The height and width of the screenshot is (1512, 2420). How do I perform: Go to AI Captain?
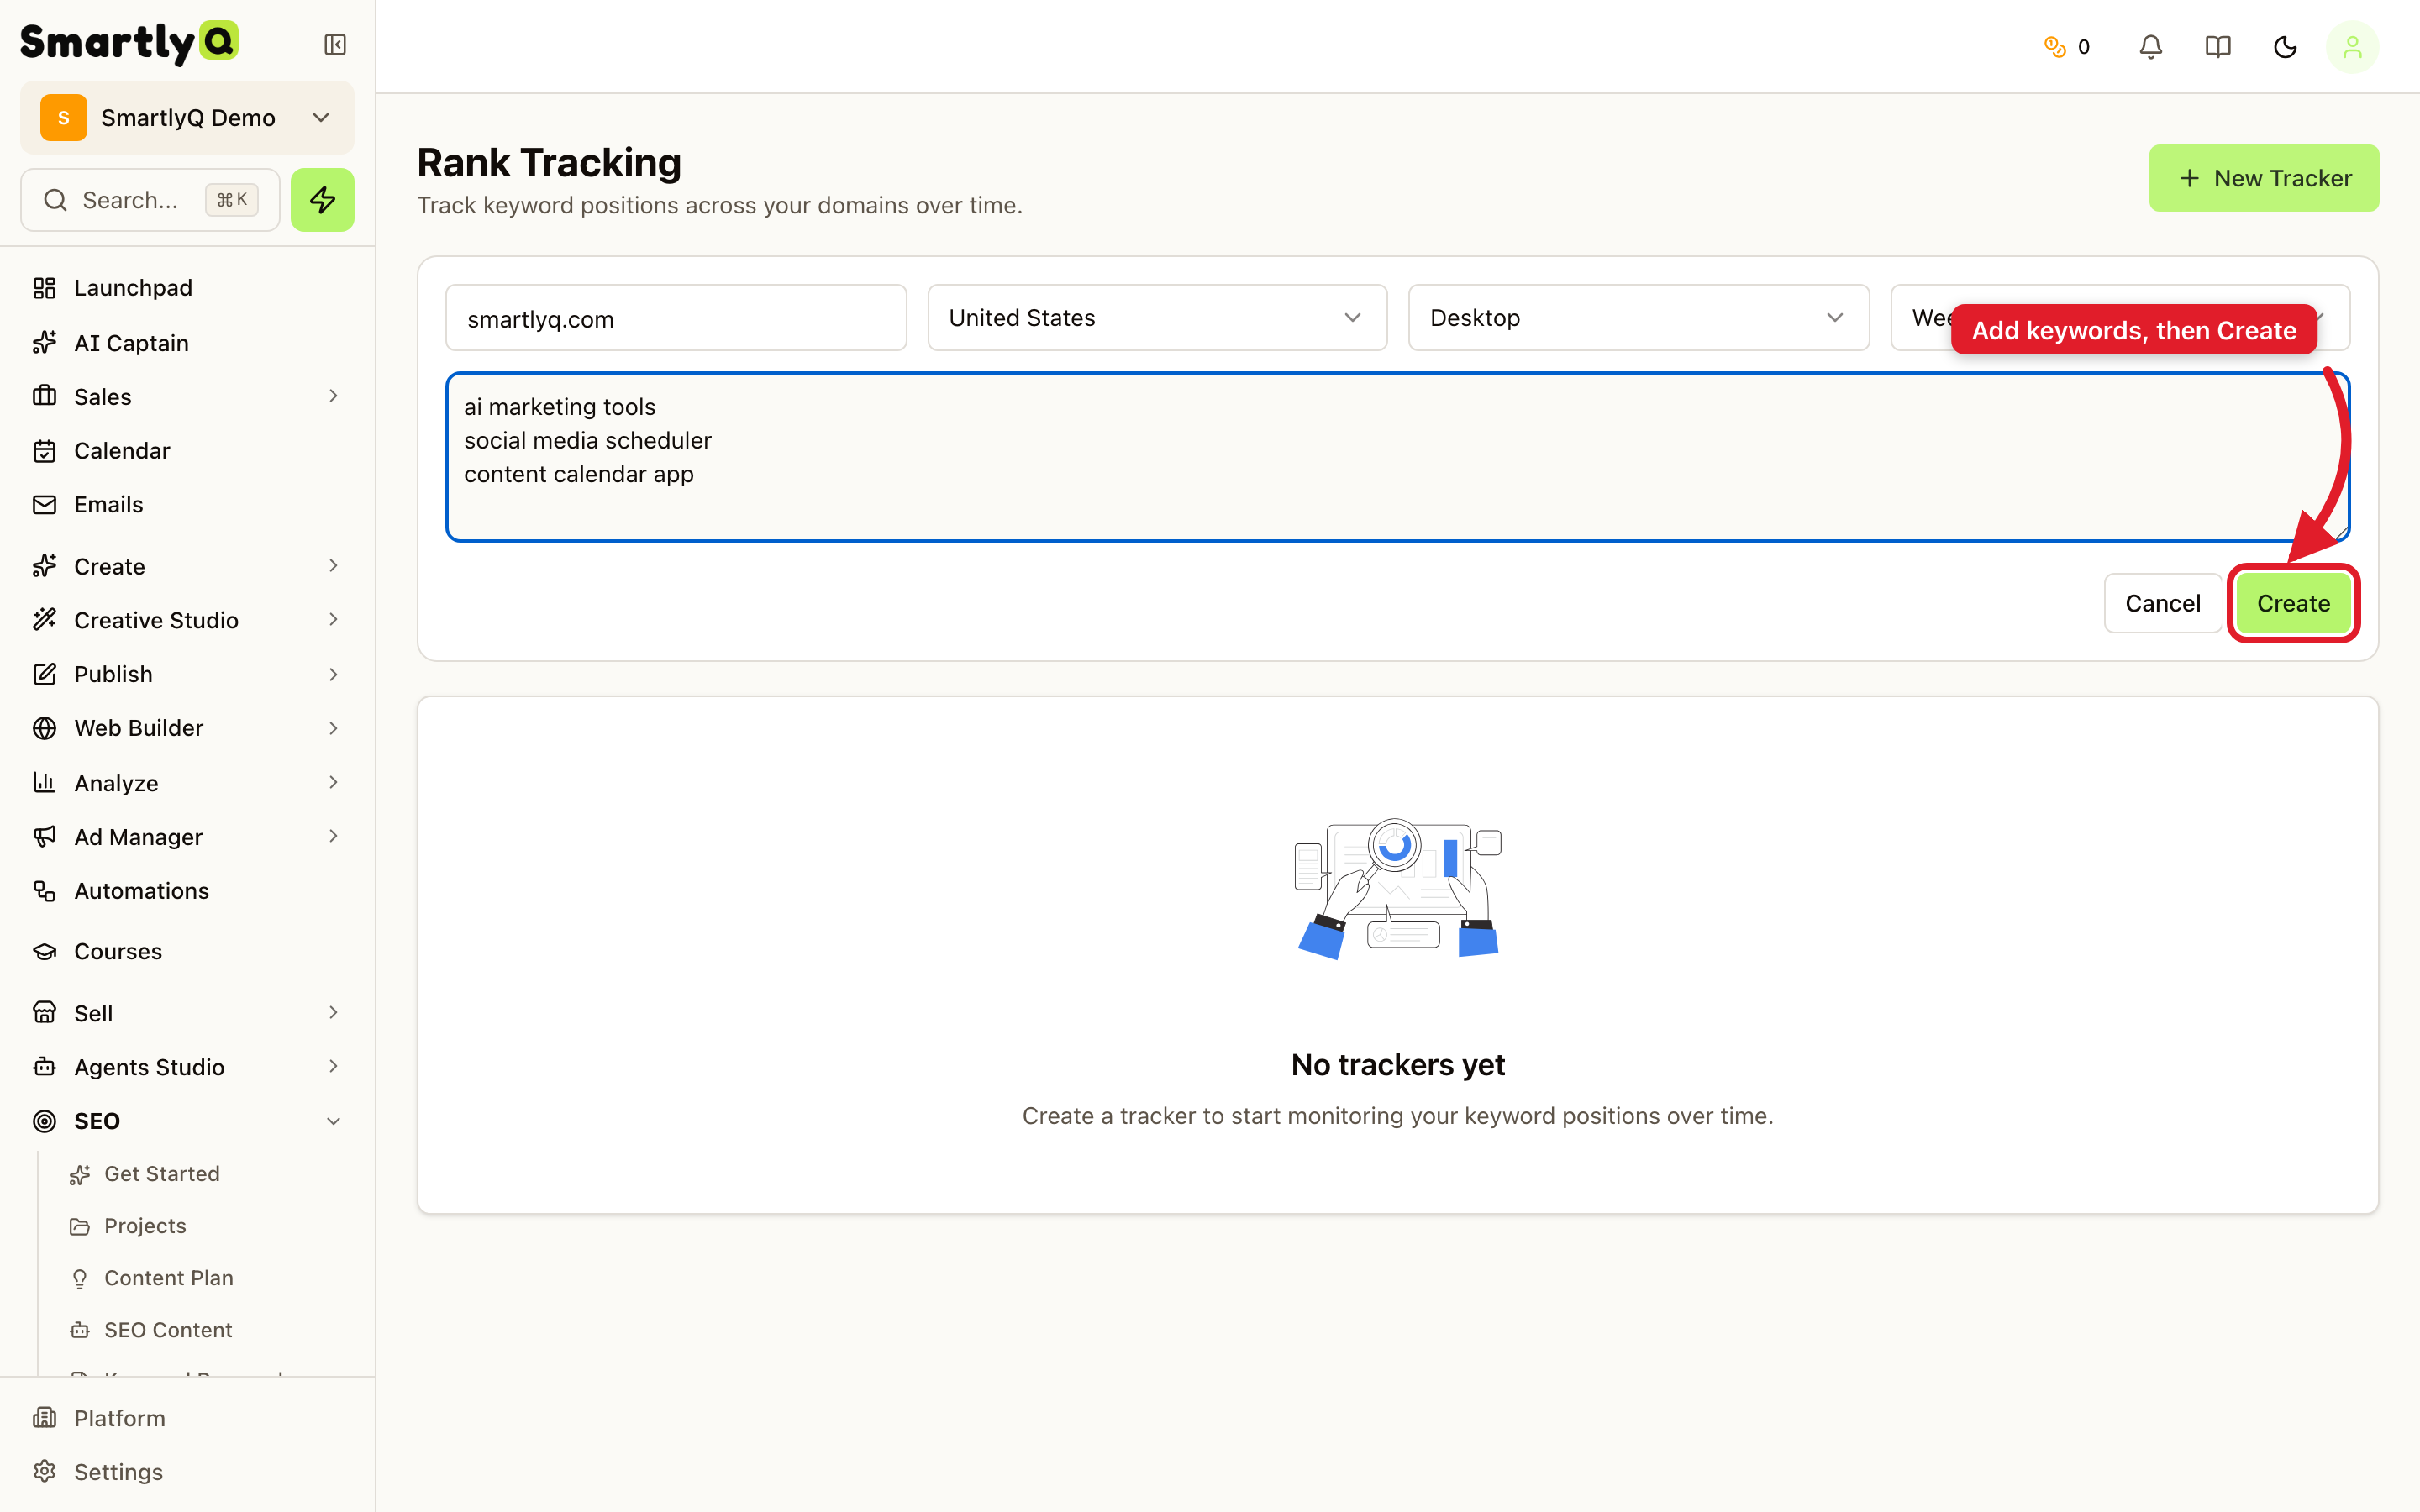tap(131, 343)
